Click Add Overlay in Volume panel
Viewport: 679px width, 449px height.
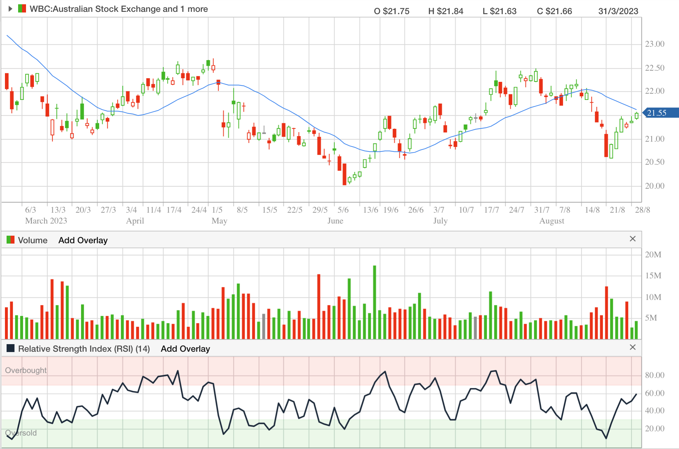click(x=83, y=240)
